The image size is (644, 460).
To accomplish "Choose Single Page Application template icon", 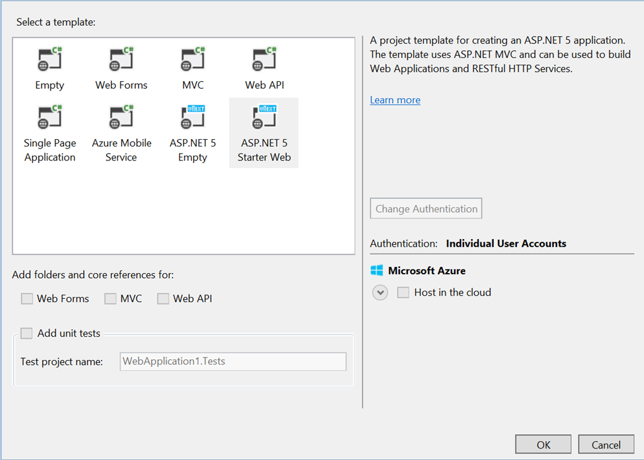I will pyautogui.click(x=50, y=117).
